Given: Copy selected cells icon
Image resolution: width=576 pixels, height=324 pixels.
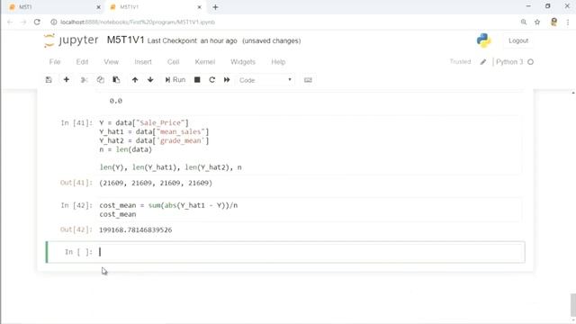Looking at the screenshot, I should point(100,80).
